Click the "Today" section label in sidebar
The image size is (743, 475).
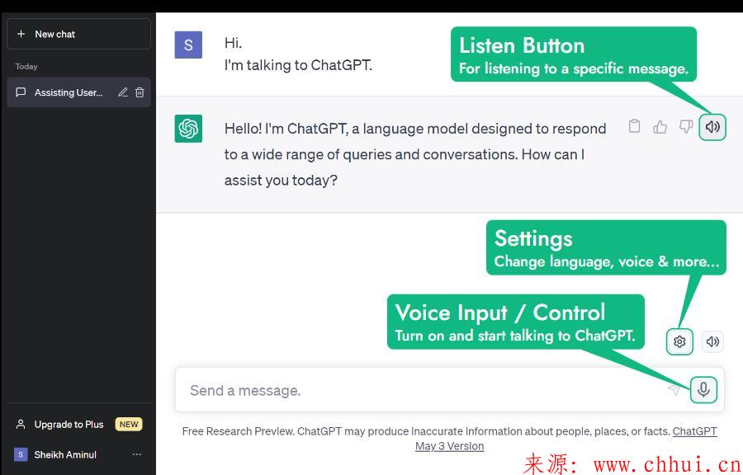[26, 66]
